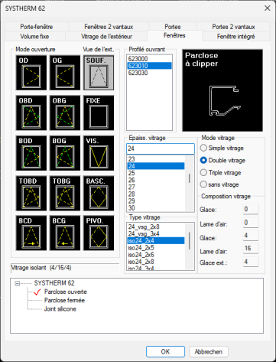Select thickness 27 in glazing list

[x=156, y=187]
